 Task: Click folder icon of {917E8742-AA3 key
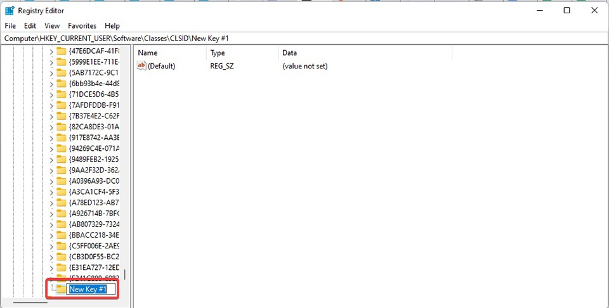61,138
